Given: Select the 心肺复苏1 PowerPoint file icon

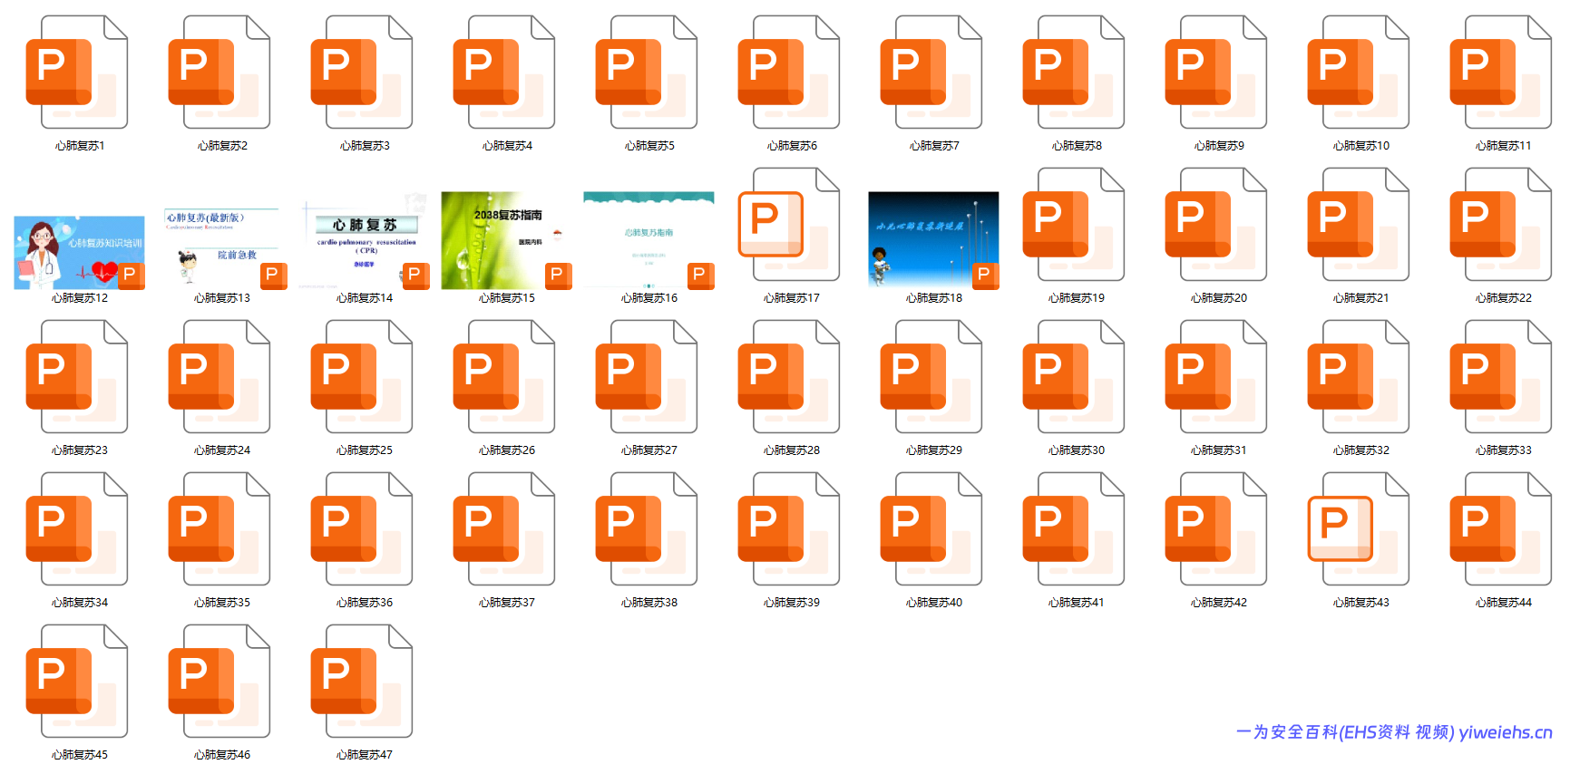Looking at the screenshot, I should point(78,73).
